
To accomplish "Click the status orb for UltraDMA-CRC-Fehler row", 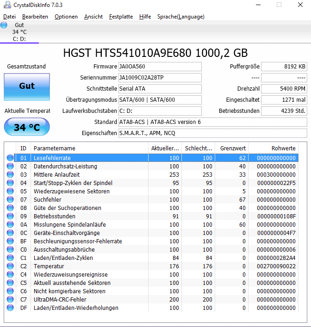I will [10, 299].
